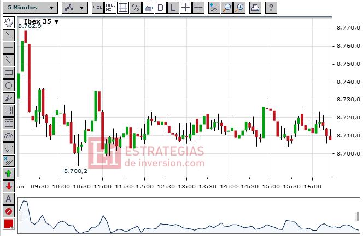Click the 8.770,0 price axis label
Image resolution: width=363 pixels, height=236 pixels.
pos(349,28)
